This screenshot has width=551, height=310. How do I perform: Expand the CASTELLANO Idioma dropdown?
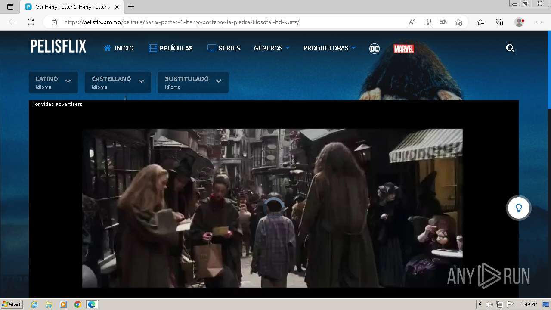coord(118,83)
